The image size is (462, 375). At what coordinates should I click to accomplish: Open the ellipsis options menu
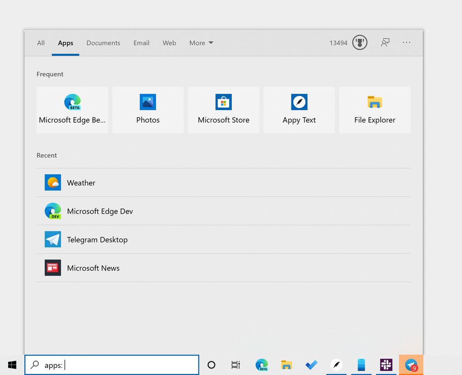click(x=407, y=42)
